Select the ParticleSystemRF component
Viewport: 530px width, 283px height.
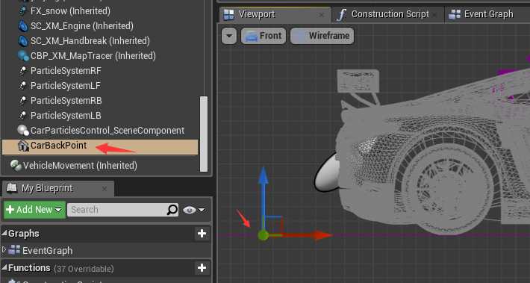pos(66,71)
